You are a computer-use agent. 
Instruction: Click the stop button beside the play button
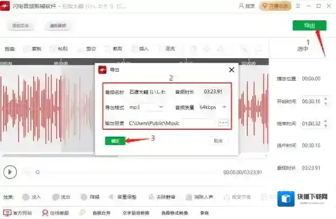coord(27,172)
